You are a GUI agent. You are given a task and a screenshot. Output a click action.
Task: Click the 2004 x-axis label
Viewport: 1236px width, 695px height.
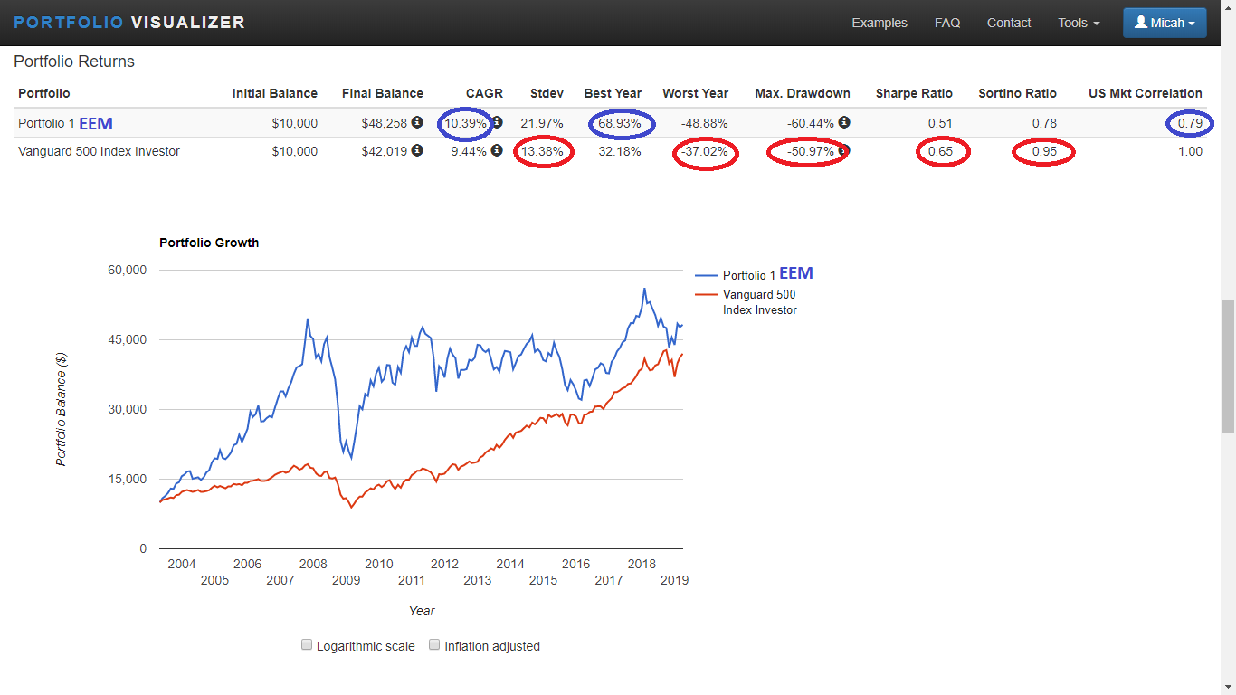coord(182,564)
